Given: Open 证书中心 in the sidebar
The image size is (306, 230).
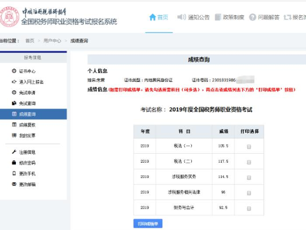Looking at the screenshot, I should pyautogui.click(x=27, y=71).
